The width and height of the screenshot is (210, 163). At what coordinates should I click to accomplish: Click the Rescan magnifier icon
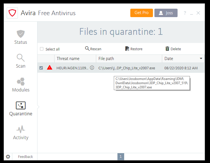[87, 49]
